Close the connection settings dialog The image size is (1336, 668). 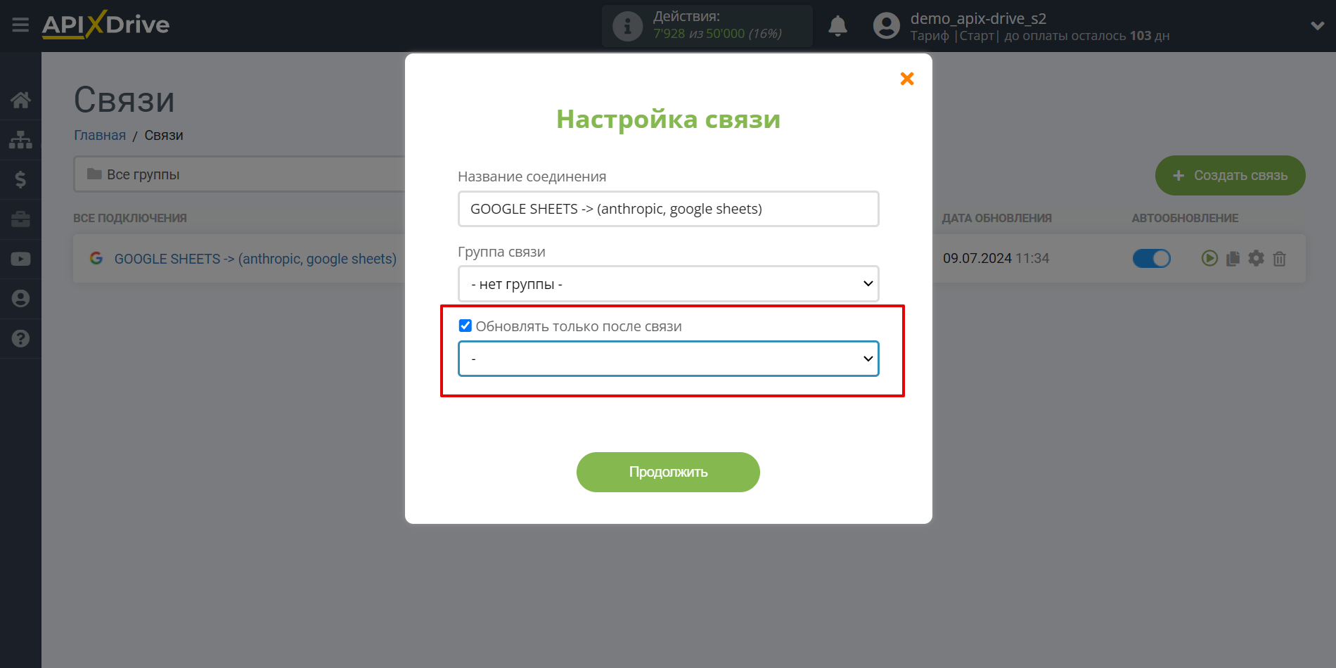coord(907,79)
